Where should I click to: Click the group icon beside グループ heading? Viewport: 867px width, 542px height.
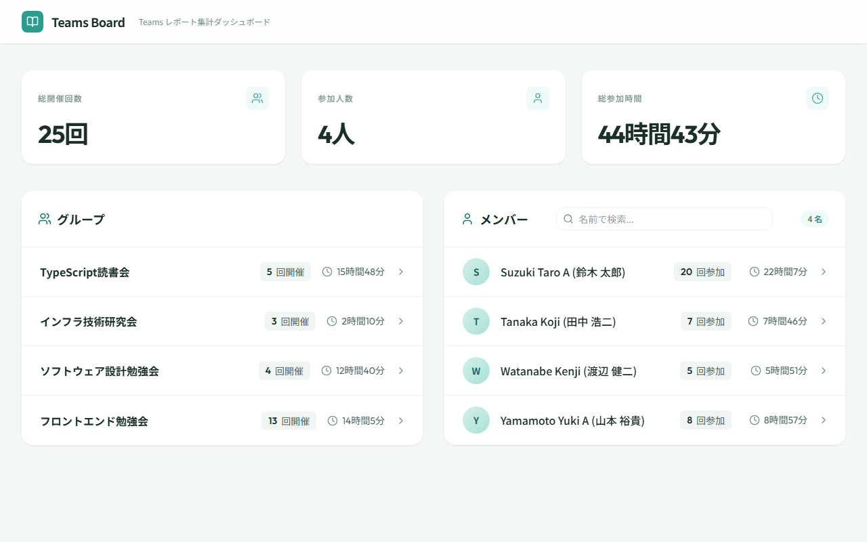[x=45, y=219]
